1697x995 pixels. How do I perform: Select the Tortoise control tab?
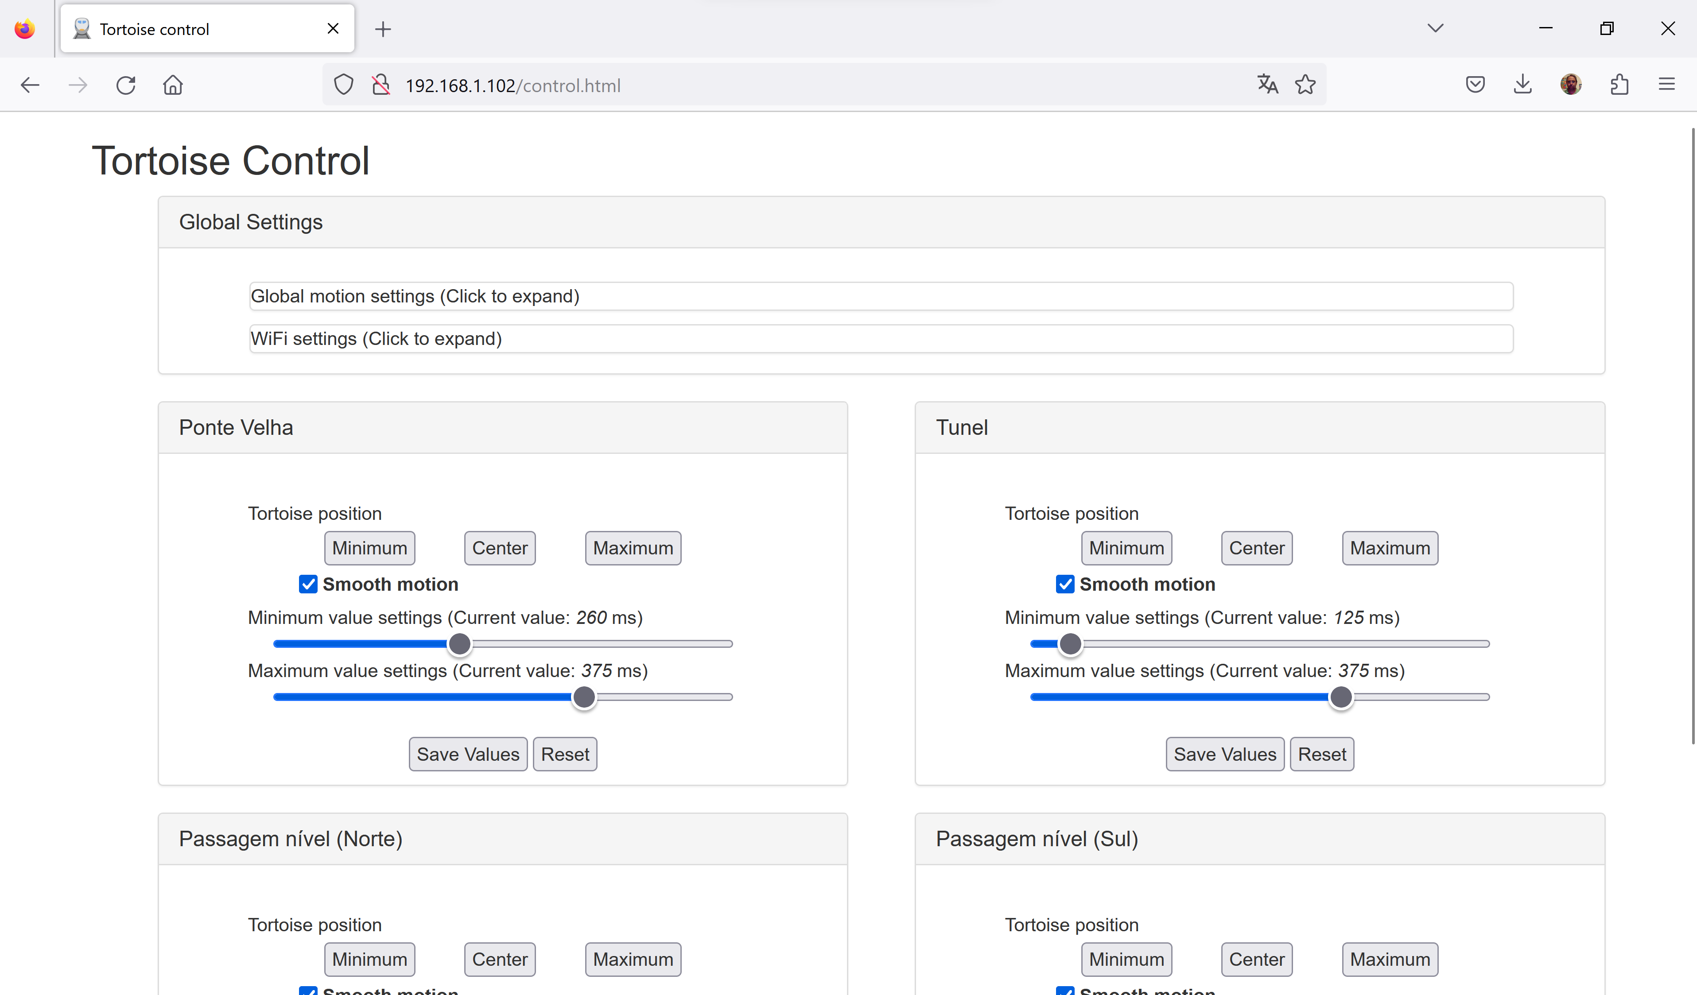(207, 29)
